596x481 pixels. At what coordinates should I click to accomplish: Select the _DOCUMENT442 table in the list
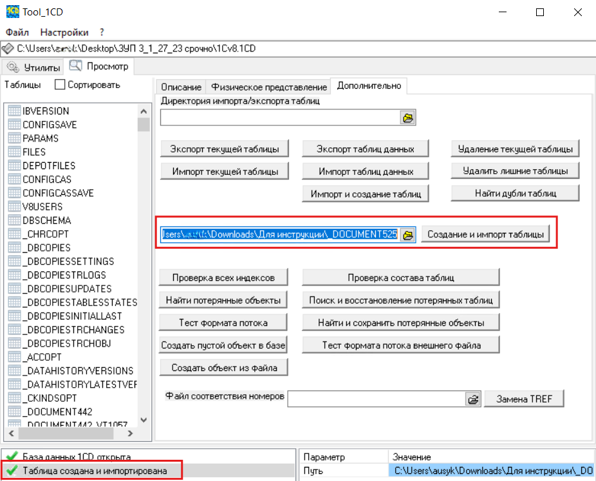[x=57, y=412]
